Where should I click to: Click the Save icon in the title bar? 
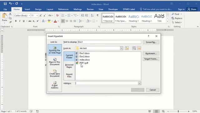point(5,3)
